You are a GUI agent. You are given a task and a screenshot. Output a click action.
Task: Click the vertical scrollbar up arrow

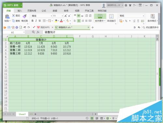(x=157, y=39)
